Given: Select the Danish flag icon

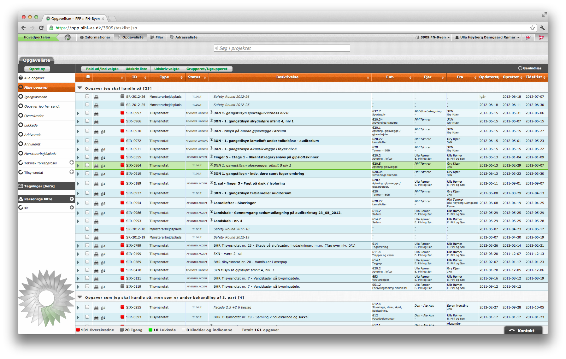Looking at the screenshot, I should pos(541,38).
